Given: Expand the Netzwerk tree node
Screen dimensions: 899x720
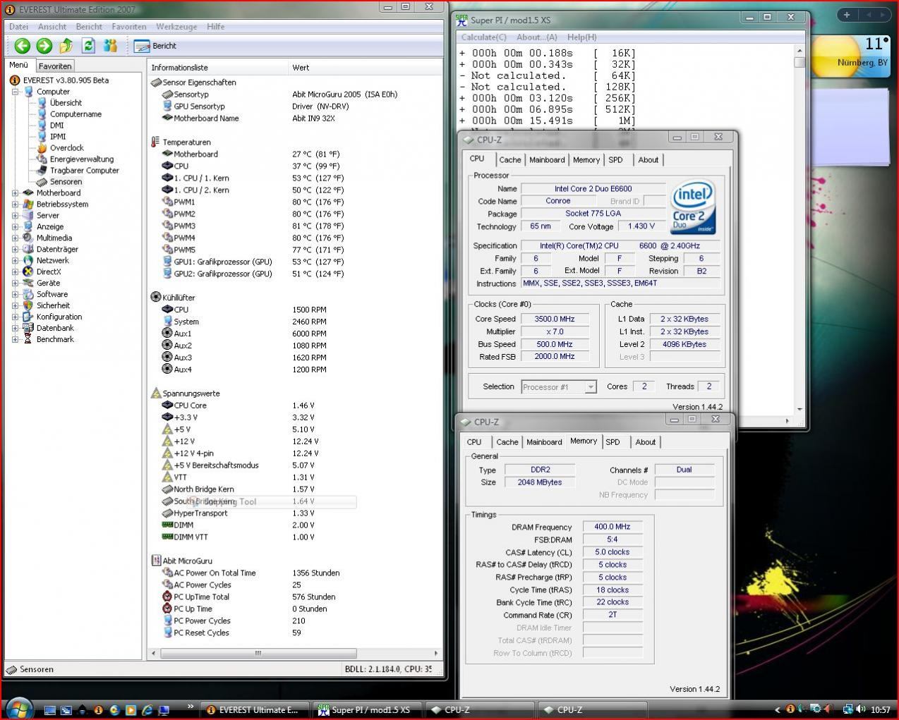Looking at the screenshot, I should coord(15,261).
